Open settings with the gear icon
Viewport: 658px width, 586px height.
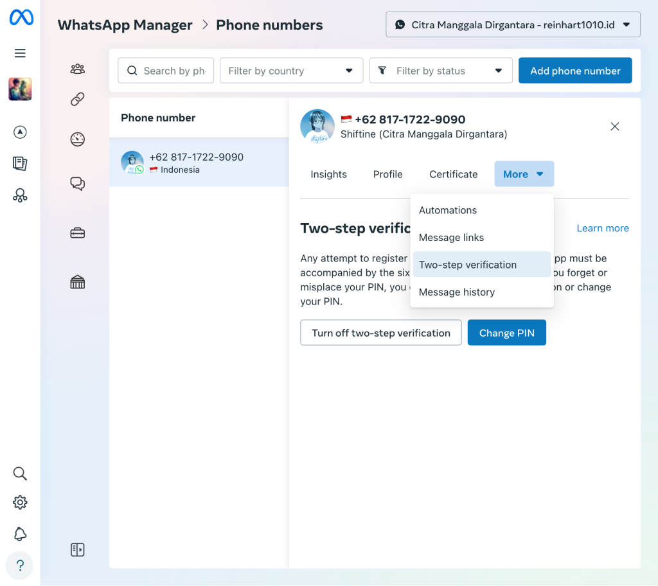click(20, 502)
